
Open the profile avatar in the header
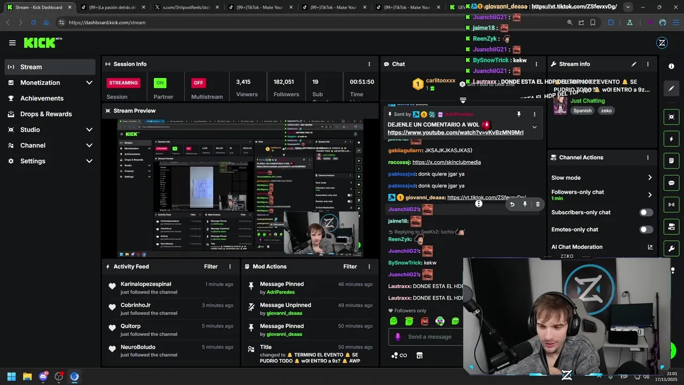[x=662, y=43]
